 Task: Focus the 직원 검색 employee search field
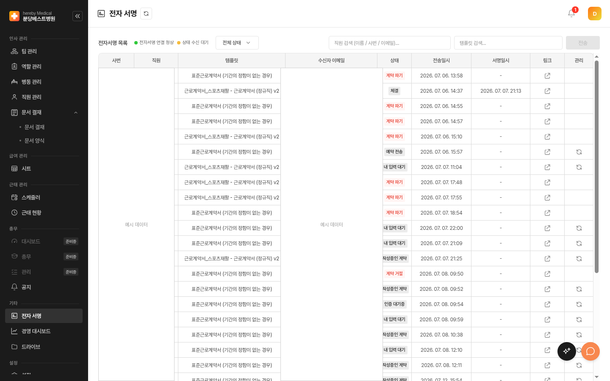point(390,43)
